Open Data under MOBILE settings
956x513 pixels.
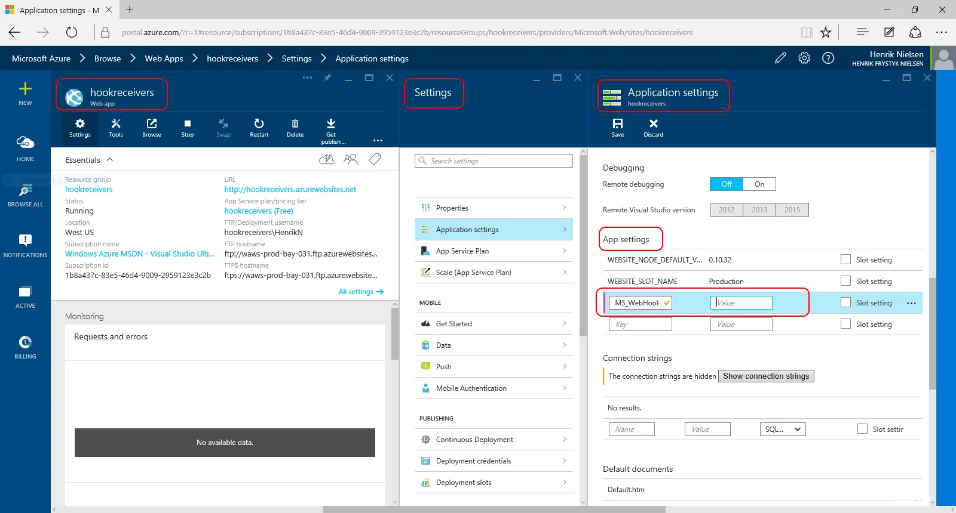494,345
